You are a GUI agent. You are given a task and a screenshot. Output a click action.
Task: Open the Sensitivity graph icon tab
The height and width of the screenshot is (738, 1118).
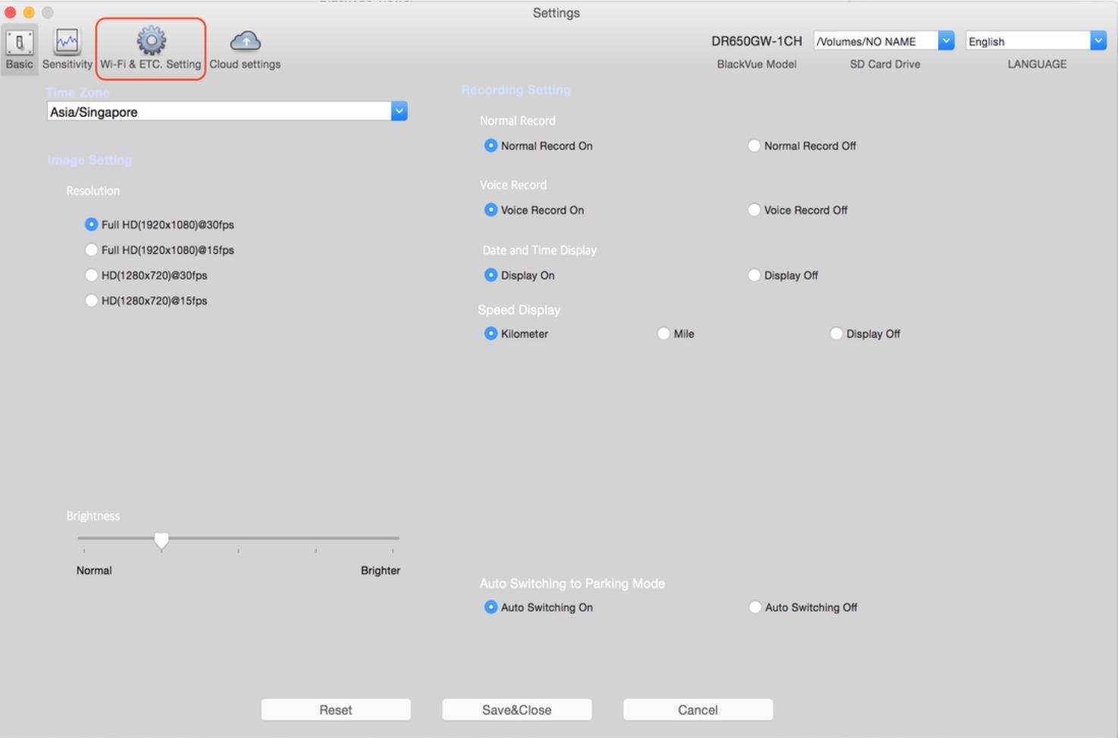point(67,42)
